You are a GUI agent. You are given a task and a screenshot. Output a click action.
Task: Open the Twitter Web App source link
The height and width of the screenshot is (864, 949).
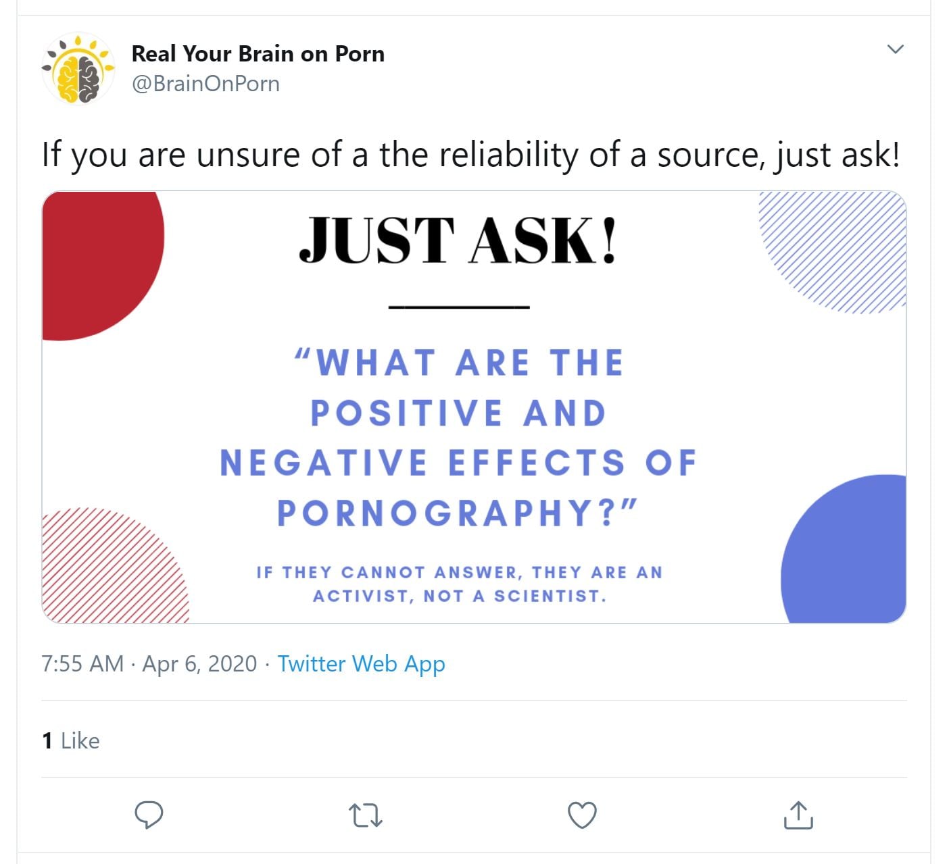pos(361,663)
